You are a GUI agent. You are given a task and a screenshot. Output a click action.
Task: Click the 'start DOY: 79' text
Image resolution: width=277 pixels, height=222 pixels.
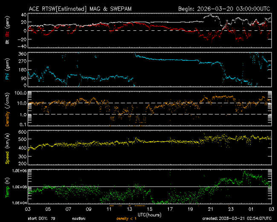pyautogui.click(x=41, y=219)
